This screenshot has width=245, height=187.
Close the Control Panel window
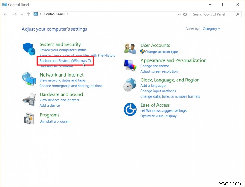coord(238,5)
